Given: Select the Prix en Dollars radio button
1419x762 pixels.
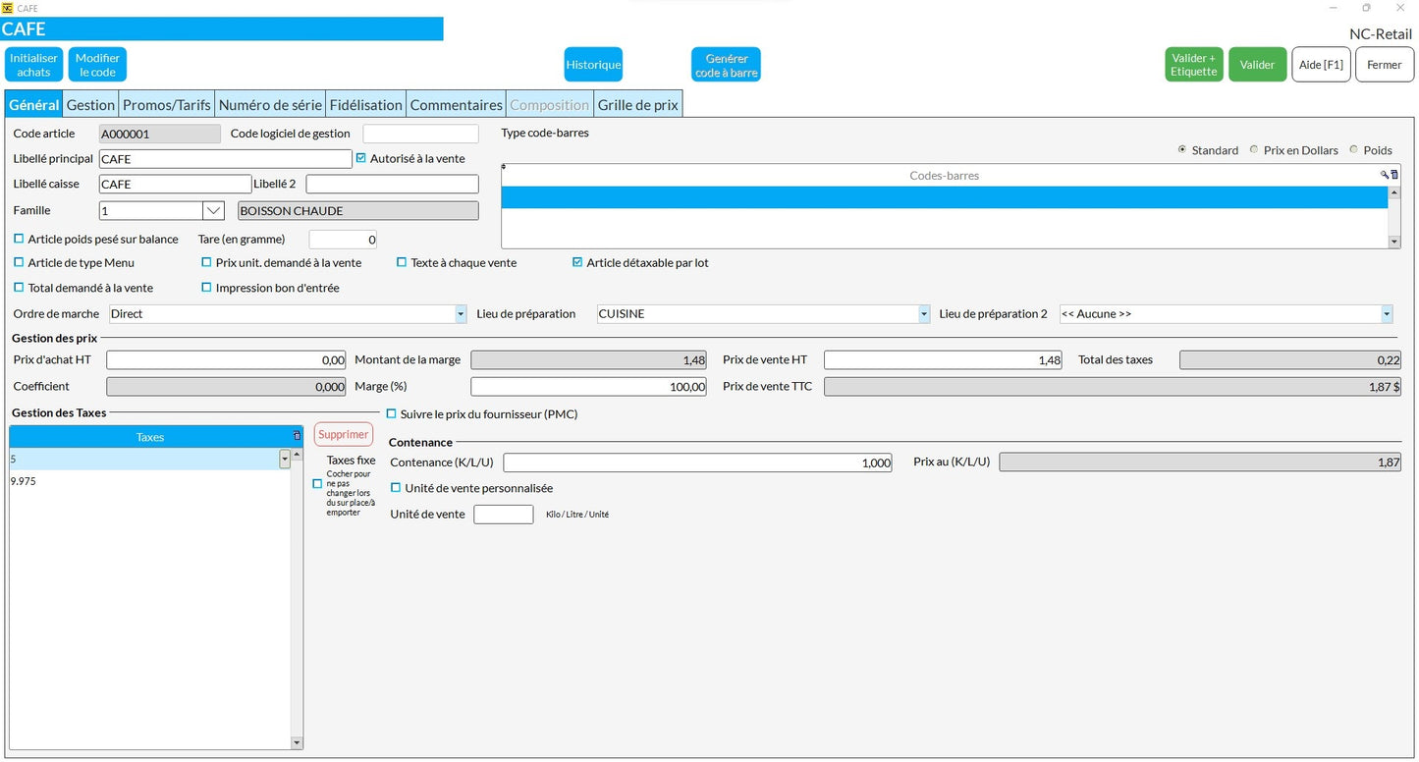Looking at the screenshot, I should click(x=1254, y=149).
